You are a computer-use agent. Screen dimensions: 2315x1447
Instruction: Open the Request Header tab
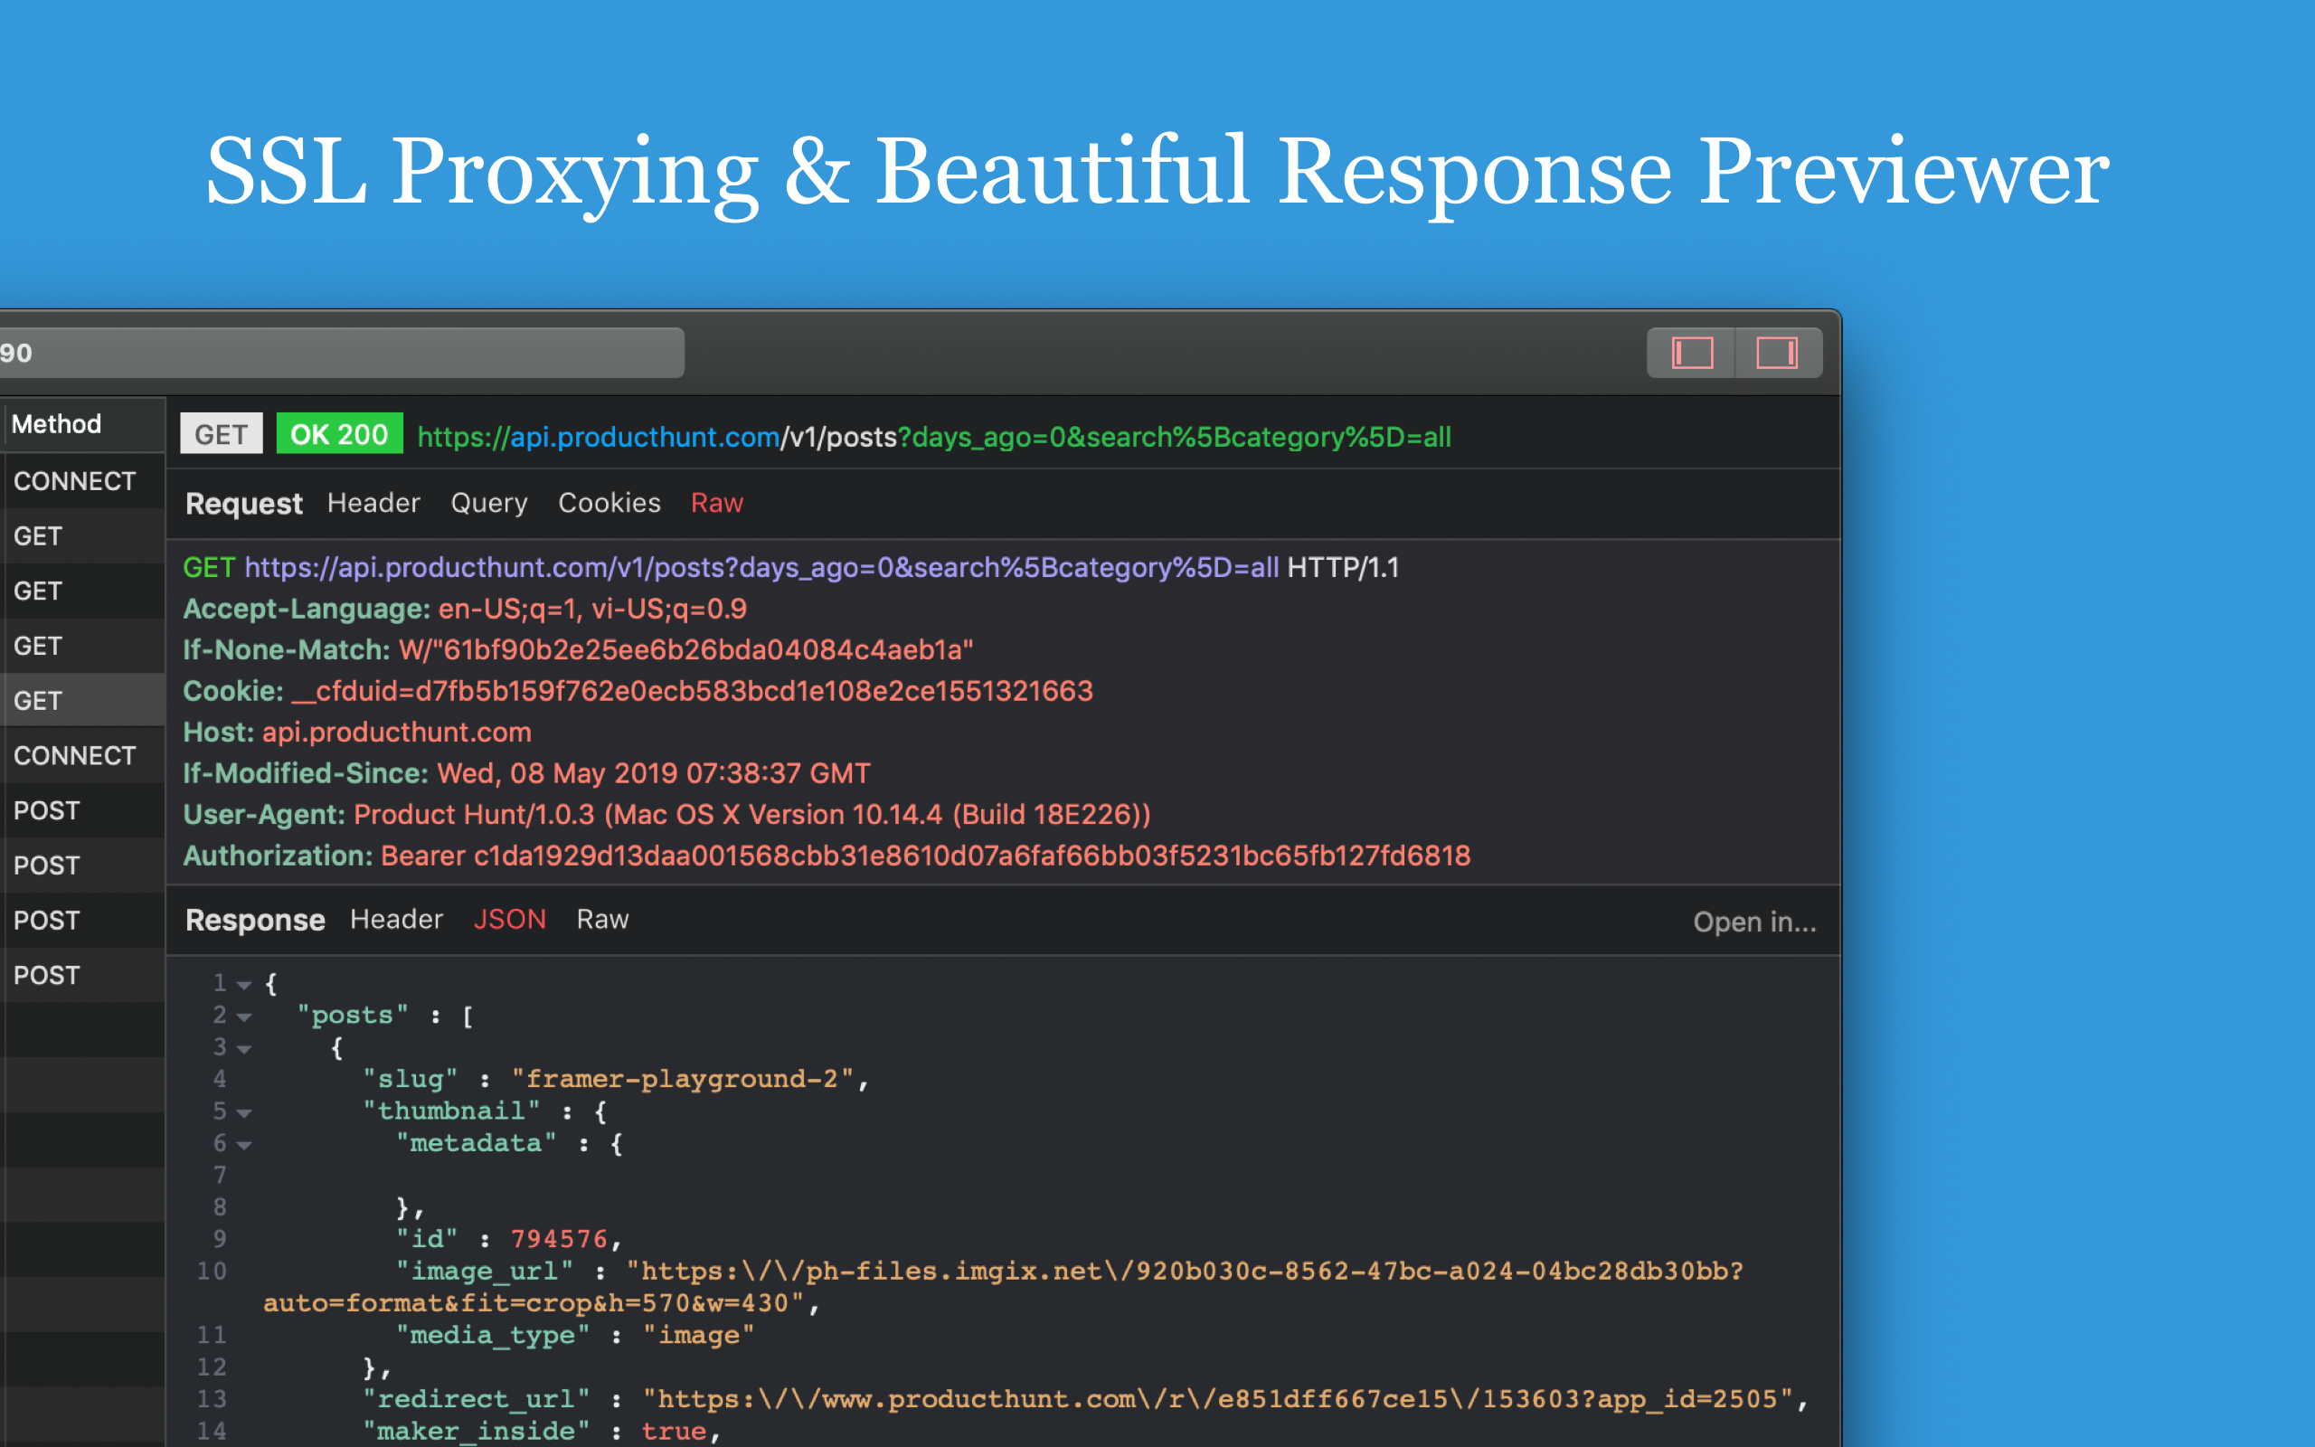coord(373,504)
